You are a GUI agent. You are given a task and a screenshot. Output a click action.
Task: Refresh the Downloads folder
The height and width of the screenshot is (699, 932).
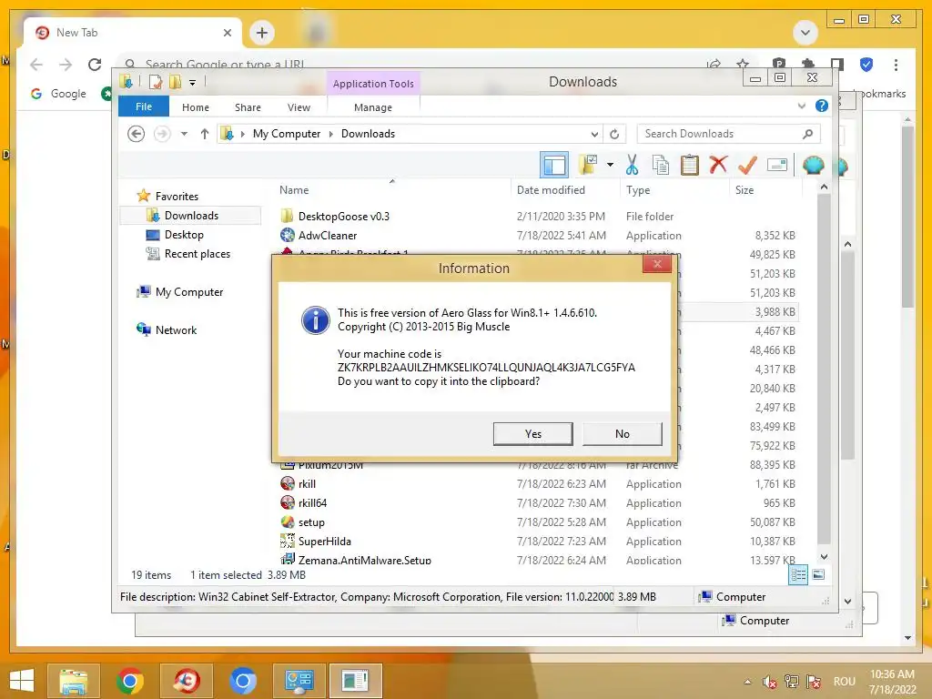pos(614,135)
